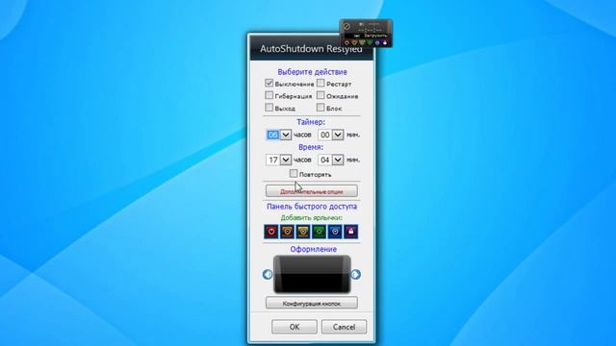
Task: Click the black skin preview thumbnail
Action: (x=312, y=274)
